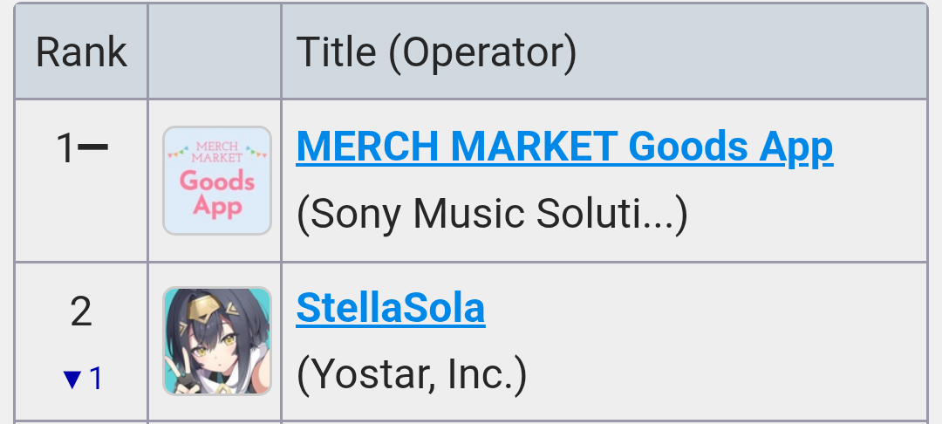
Task: Click the empty icon column header cell
Action: tap(215, 51)
